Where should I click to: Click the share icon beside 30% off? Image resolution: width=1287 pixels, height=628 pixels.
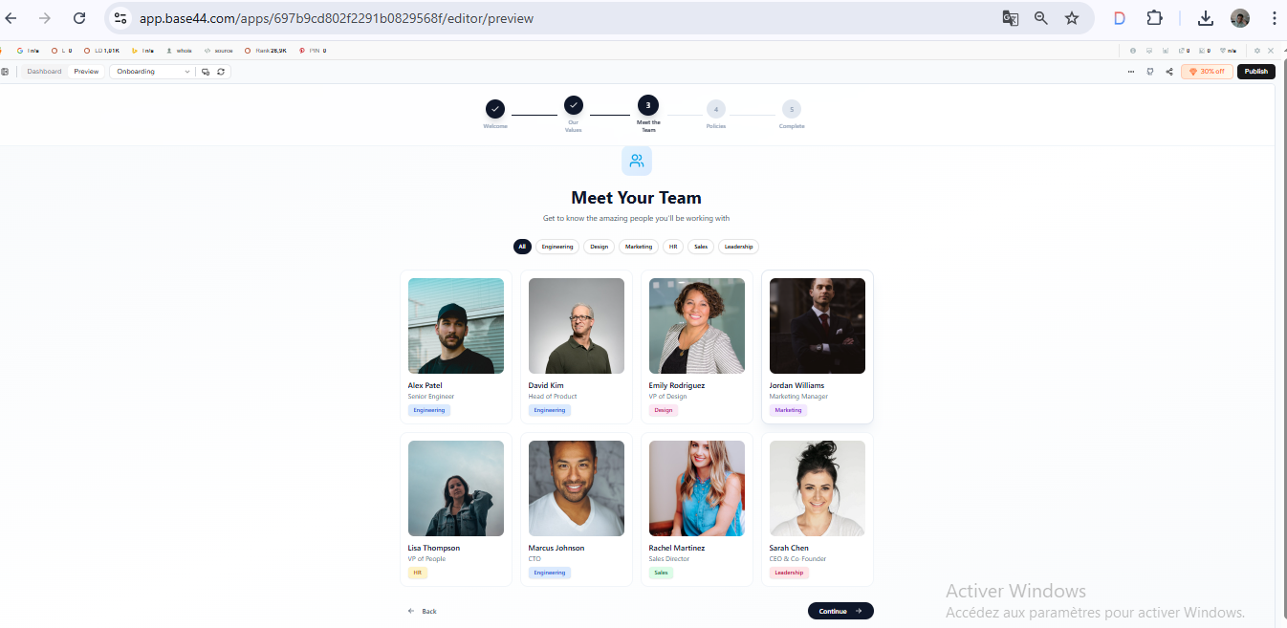[1169, 72]
